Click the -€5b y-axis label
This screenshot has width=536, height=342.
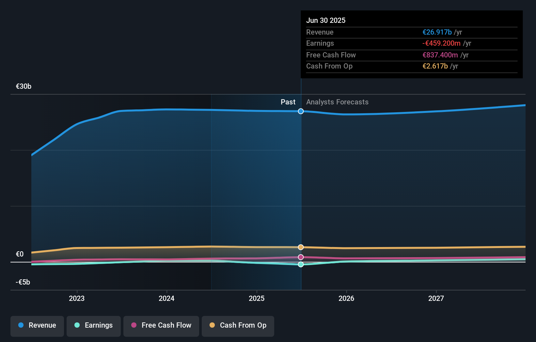[23, 282]
